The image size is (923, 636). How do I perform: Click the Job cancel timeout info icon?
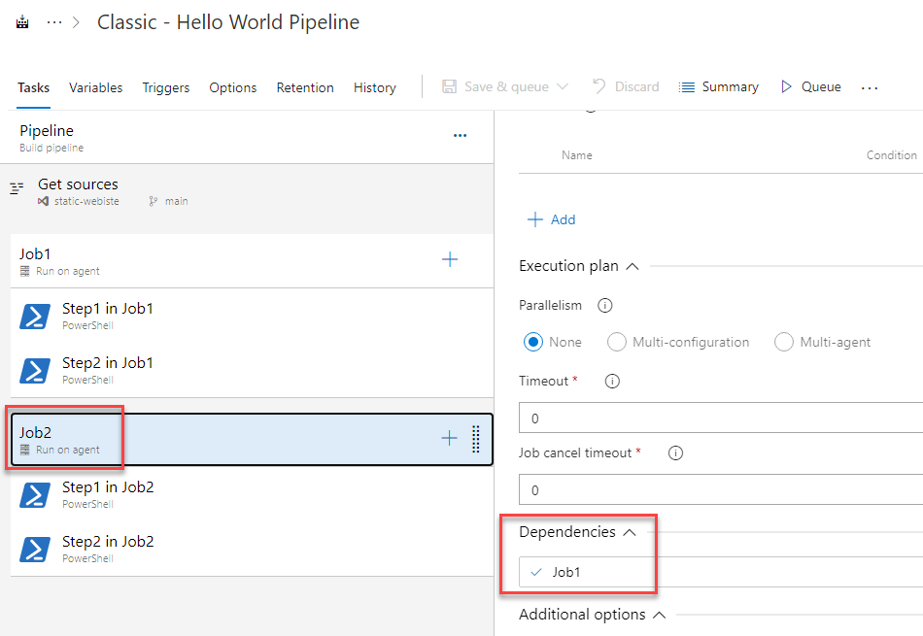click(x=675, y=452)
